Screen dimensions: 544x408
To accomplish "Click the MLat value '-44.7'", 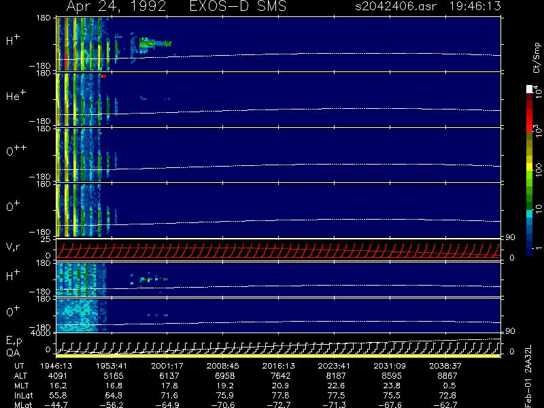I will point(56,405).
